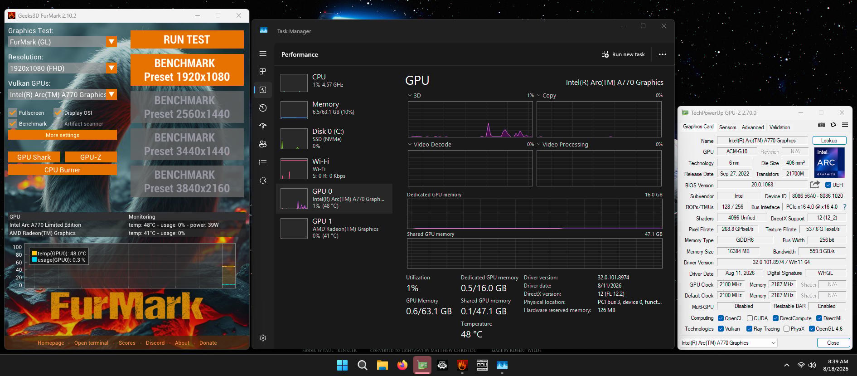Open Processes page in Task Manager sidebar
The width and height of the screenshot is (857, 376).
[263, 72]
